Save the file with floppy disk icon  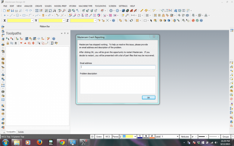12,11
